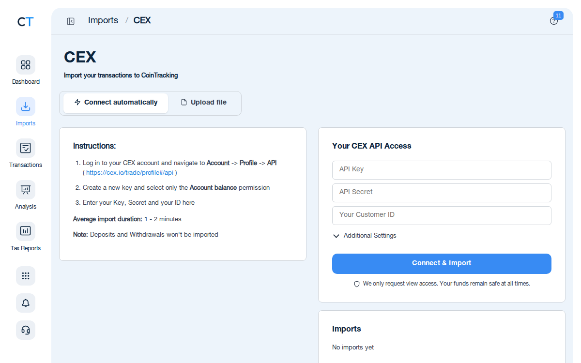The image size is (581, 363).
Task: Open the apps grid menu icon
Action: tap(26, 276)
